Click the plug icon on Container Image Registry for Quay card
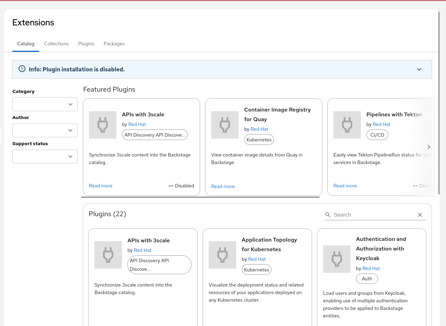The height and width of the screenshot is (326, 446). click(225, 125)
